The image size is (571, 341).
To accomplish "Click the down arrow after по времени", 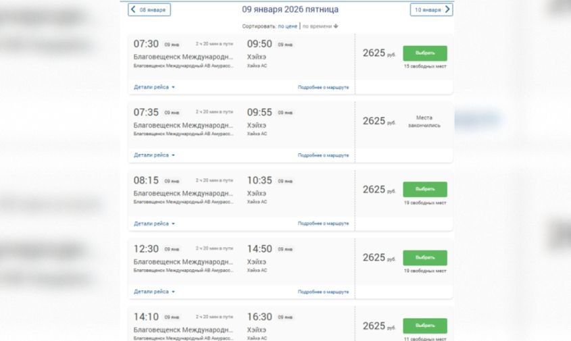I will click(x=336, y=26).
